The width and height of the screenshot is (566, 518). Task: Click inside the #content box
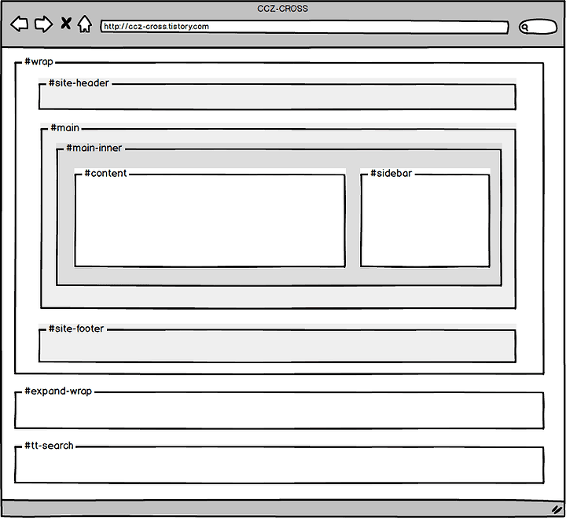tap(210, 221)
